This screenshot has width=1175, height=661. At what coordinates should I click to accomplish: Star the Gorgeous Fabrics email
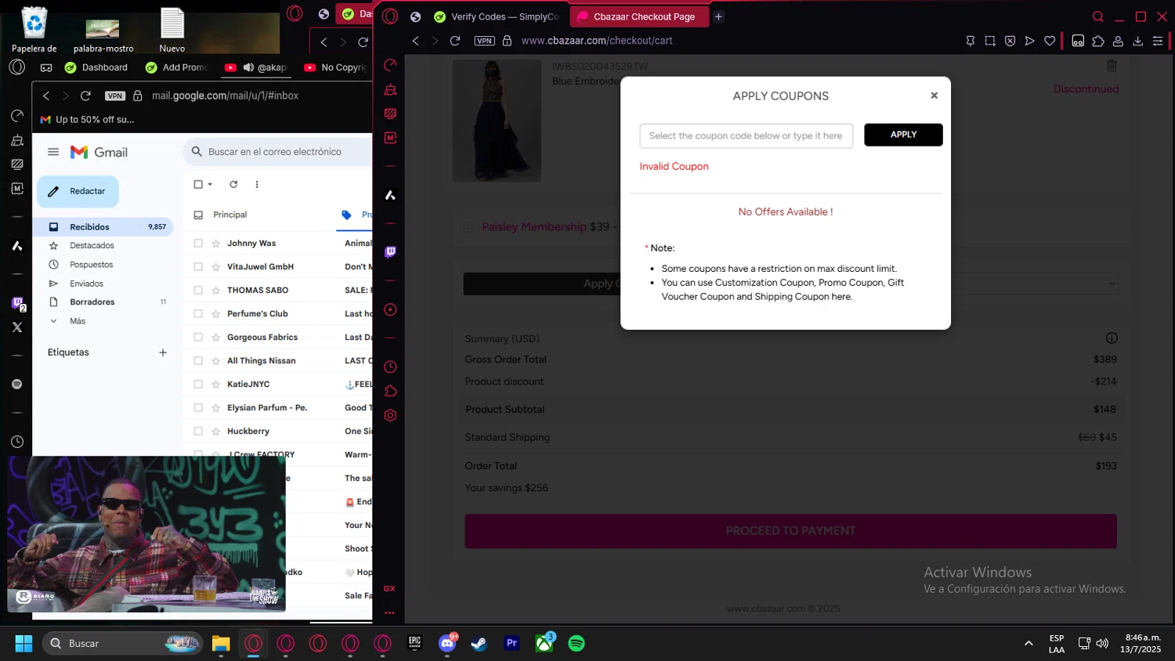(x=215, y=338)
